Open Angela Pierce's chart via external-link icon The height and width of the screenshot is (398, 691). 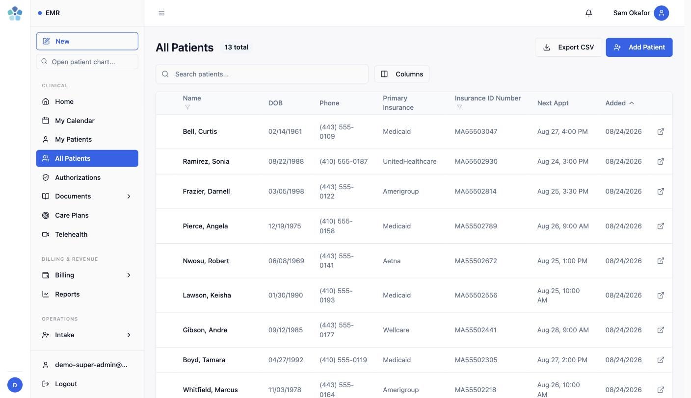coord(661,226)
